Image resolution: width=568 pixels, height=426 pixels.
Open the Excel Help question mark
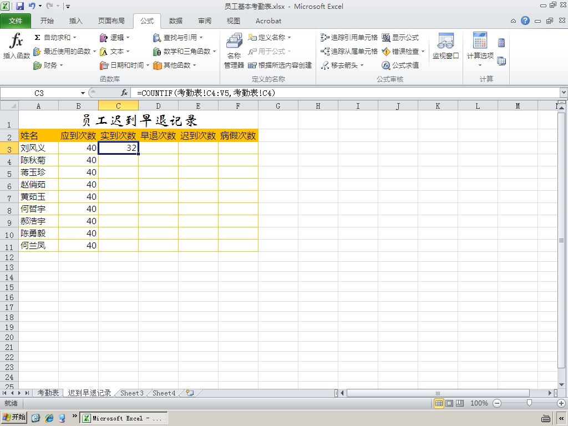click(x=525, y=21)
